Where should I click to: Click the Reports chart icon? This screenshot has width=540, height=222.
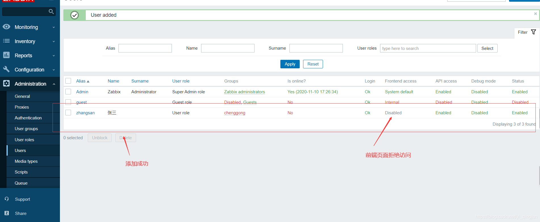tap(7, 55)
